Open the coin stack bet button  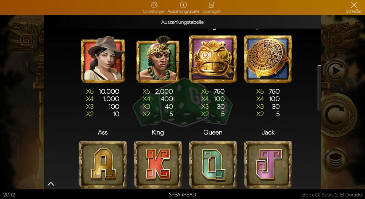click(335, 160)
